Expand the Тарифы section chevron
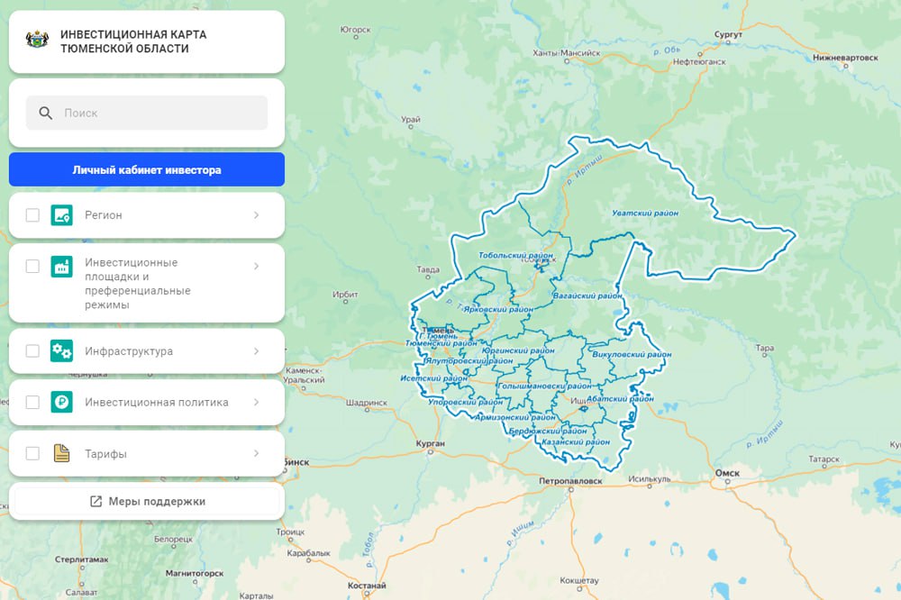Image resolution: width=901 pixels, height=600 pixels. (256, 454)
